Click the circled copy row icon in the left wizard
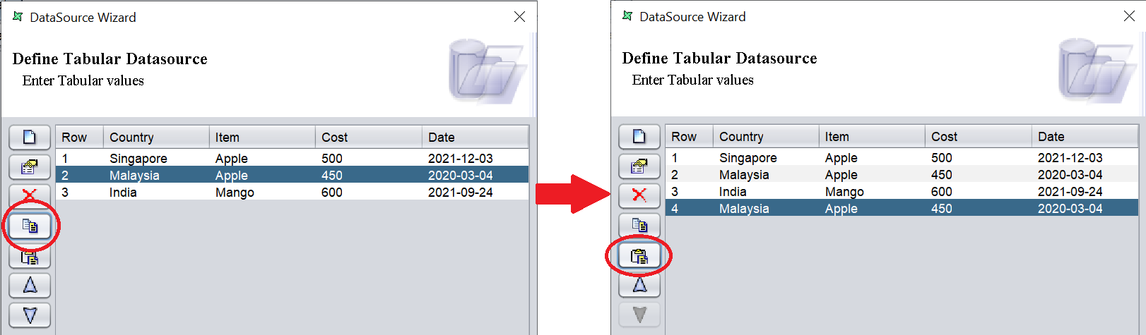 pyautogui.click(x=30, y=226)
